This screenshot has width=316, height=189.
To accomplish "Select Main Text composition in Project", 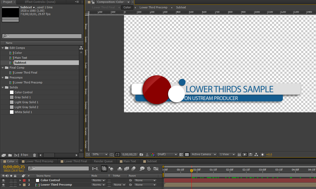I will [21, 58].
